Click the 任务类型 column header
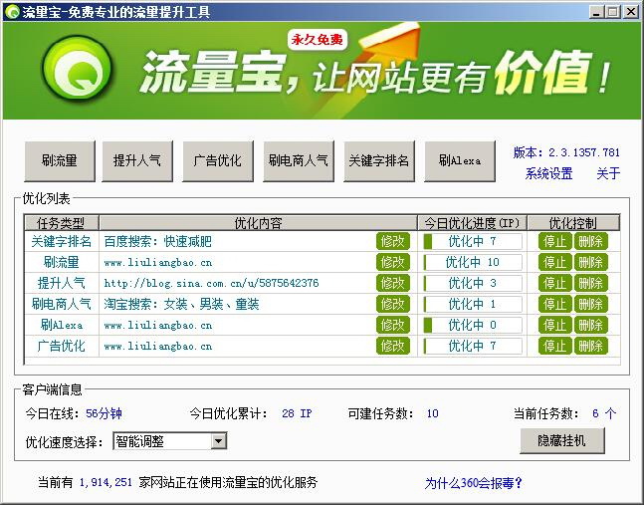The width and height of the screenshot is (644, 505). [61, 223]
